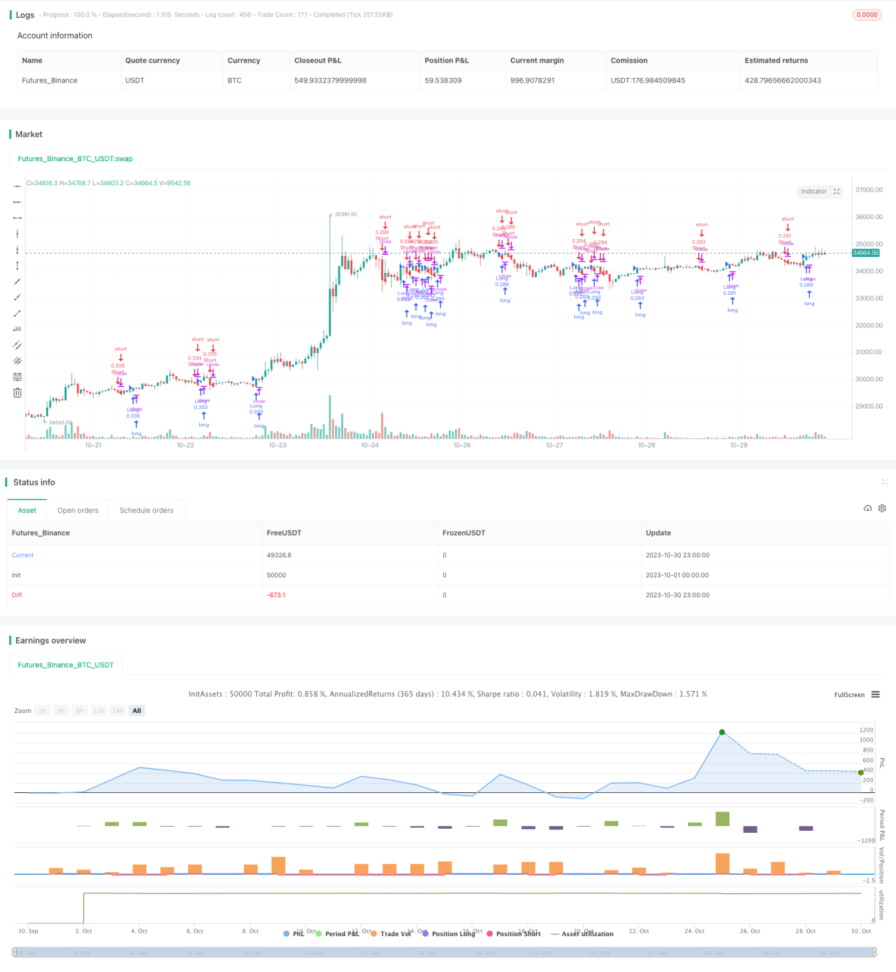Click left handle of range navigator
Image resolution: width=896 pixels, height=972 pixels.
click(15, 952)
